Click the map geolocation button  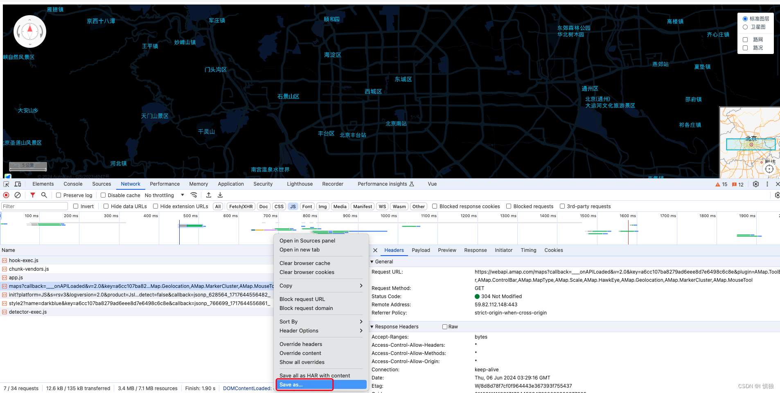click(769, 169)
